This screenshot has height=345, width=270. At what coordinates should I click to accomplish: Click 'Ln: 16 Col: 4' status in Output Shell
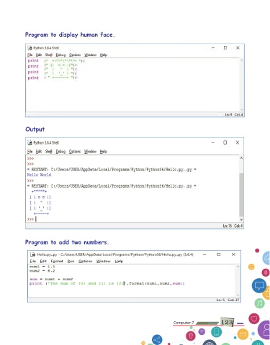pos(233,226)
